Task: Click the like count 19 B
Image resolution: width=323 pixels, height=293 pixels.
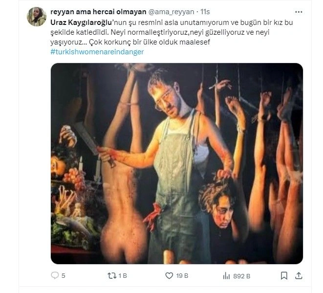Action: [182, 276]
